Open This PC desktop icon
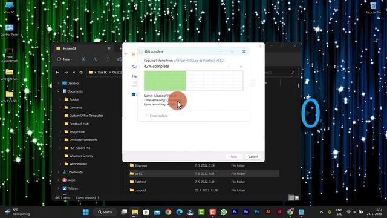387x218 pixels. [10, 8]
